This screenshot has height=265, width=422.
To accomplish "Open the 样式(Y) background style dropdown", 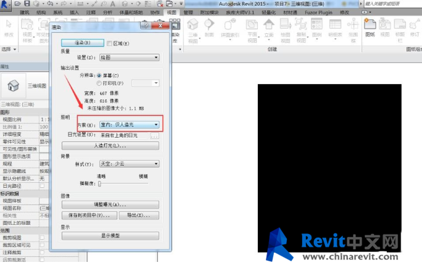I will [129, 164].
